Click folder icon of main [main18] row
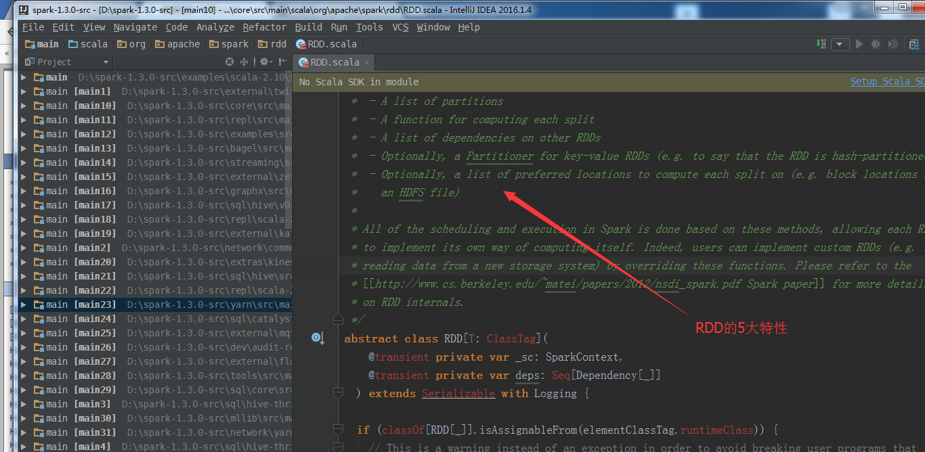 39,219
